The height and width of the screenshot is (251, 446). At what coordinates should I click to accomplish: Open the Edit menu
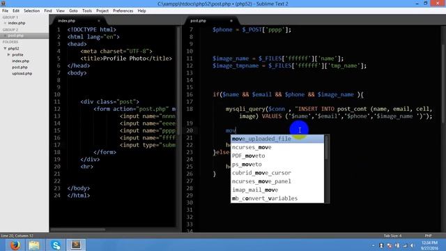coord(16,11)
